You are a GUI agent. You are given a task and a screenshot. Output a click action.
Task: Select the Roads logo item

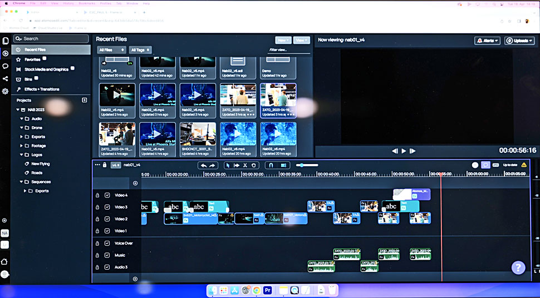[37, 173]
